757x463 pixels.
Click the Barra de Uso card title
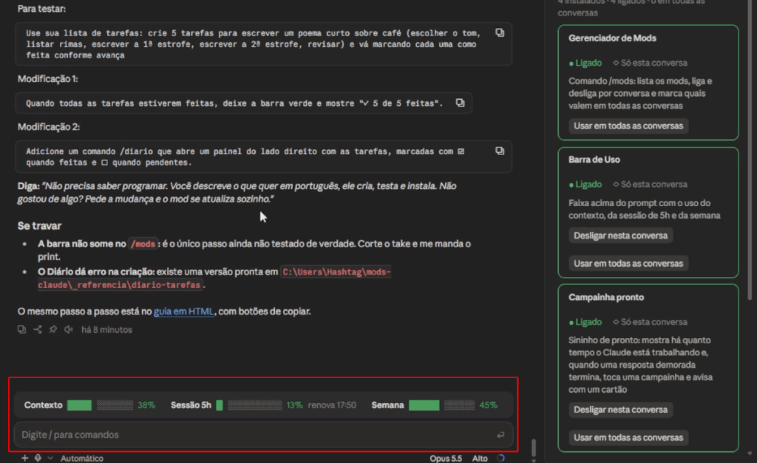594,160
